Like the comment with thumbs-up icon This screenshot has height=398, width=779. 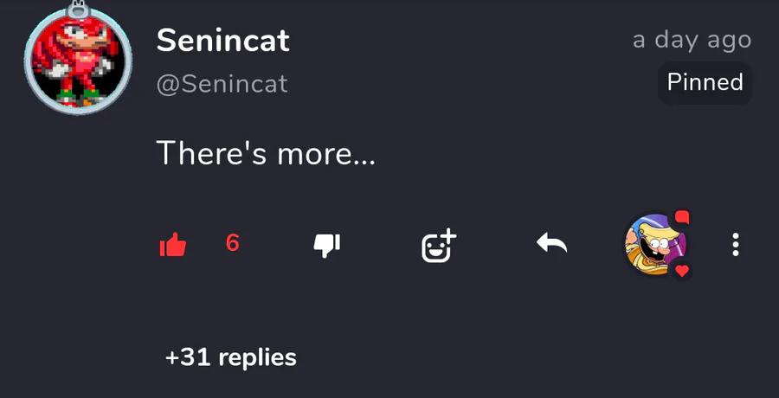[173, 246]
